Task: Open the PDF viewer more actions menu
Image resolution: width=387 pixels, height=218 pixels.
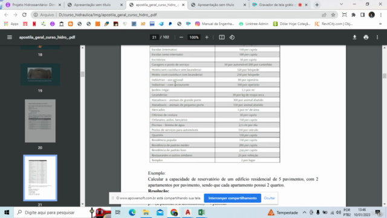Action: 377,38
